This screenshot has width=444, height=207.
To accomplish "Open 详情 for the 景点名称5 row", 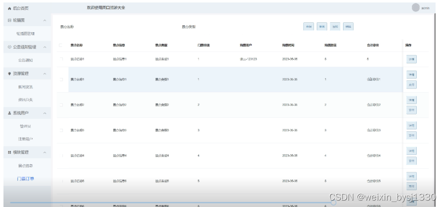I will click(411, 176).
